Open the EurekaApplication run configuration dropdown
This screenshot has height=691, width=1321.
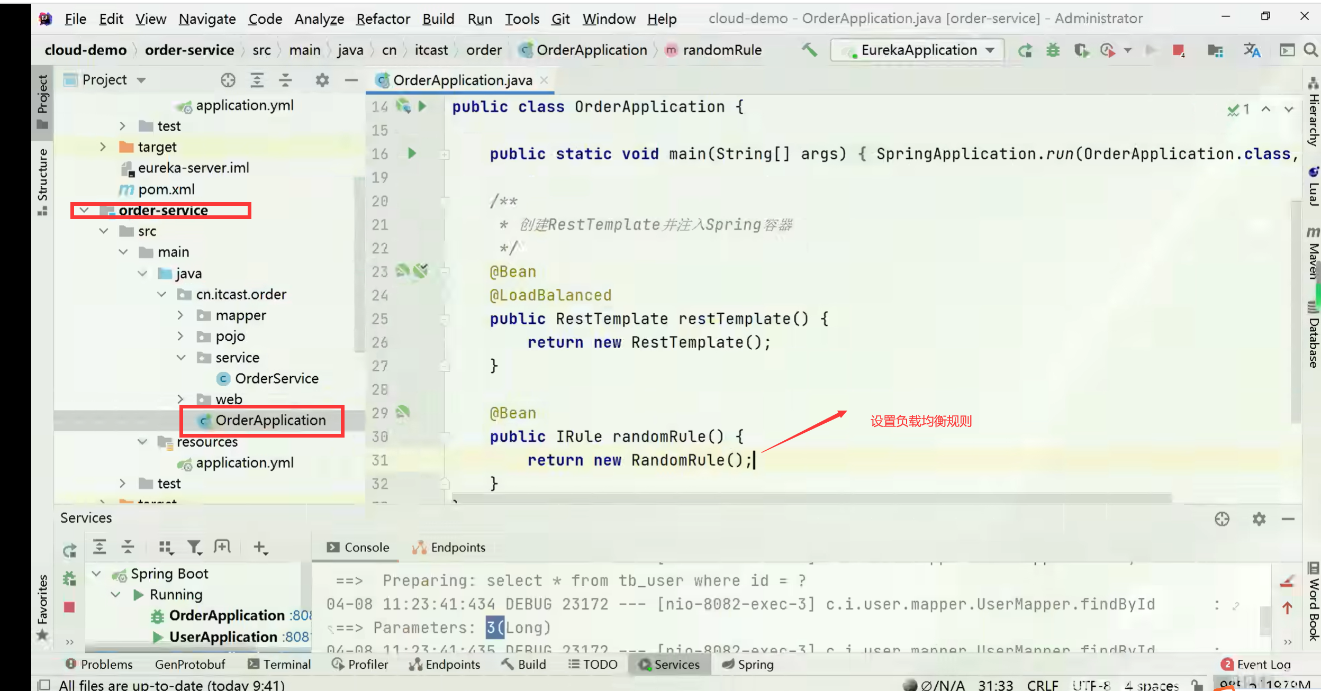(918, 50)
